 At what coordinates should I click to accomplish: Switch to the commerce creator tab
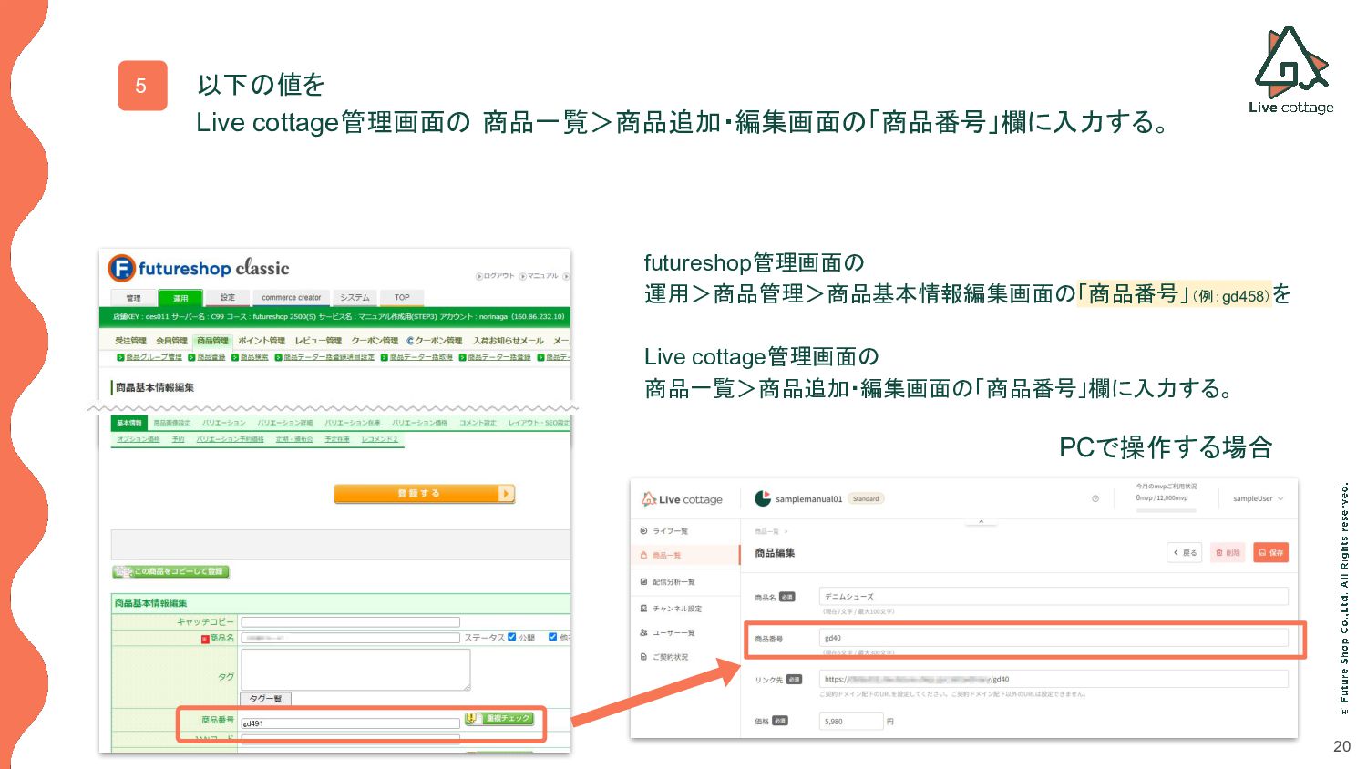point(292,298)
